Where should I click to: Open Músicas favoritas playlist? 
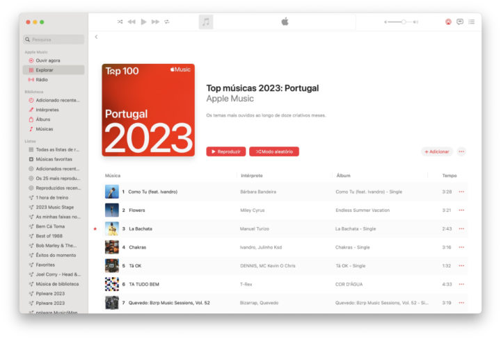pyautogui.click(x=54, y=159)
